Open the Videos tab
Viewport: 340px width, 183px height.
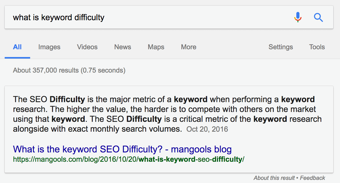87,47
